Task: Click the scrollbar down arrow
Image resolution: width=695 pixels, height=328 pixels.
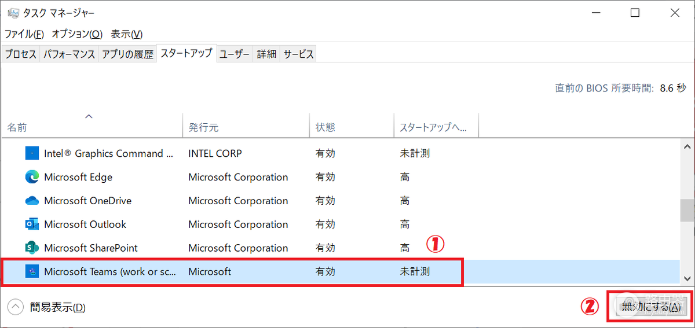Action: pos(687,278)
